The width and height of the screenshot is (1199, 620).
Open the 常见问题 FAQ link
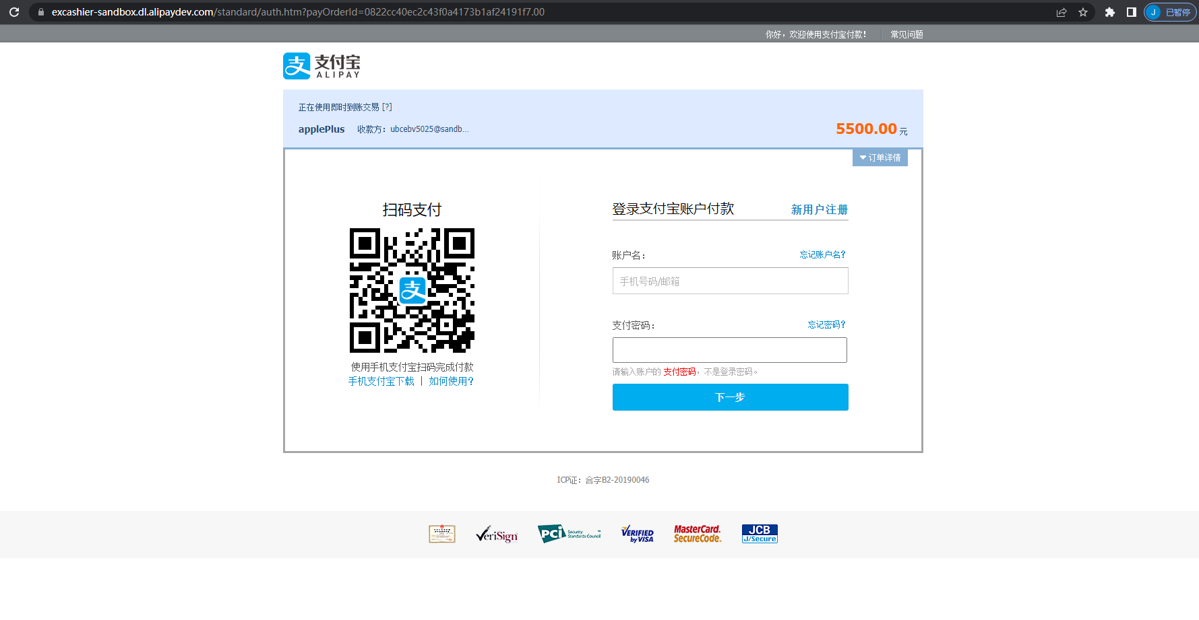[906, 34]
